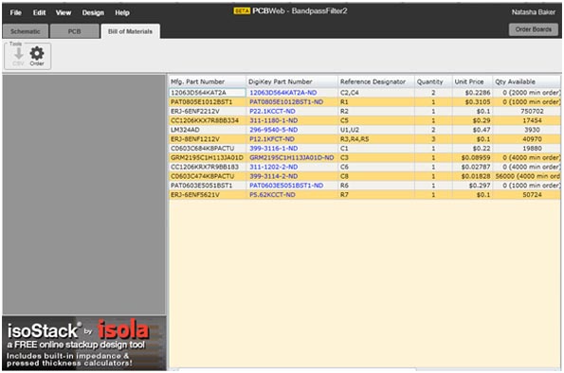564x373 pixels.
Task: Open the GRM2195C1H113JA01D-ND DigiKey link
Action: [x=292, y=158]
